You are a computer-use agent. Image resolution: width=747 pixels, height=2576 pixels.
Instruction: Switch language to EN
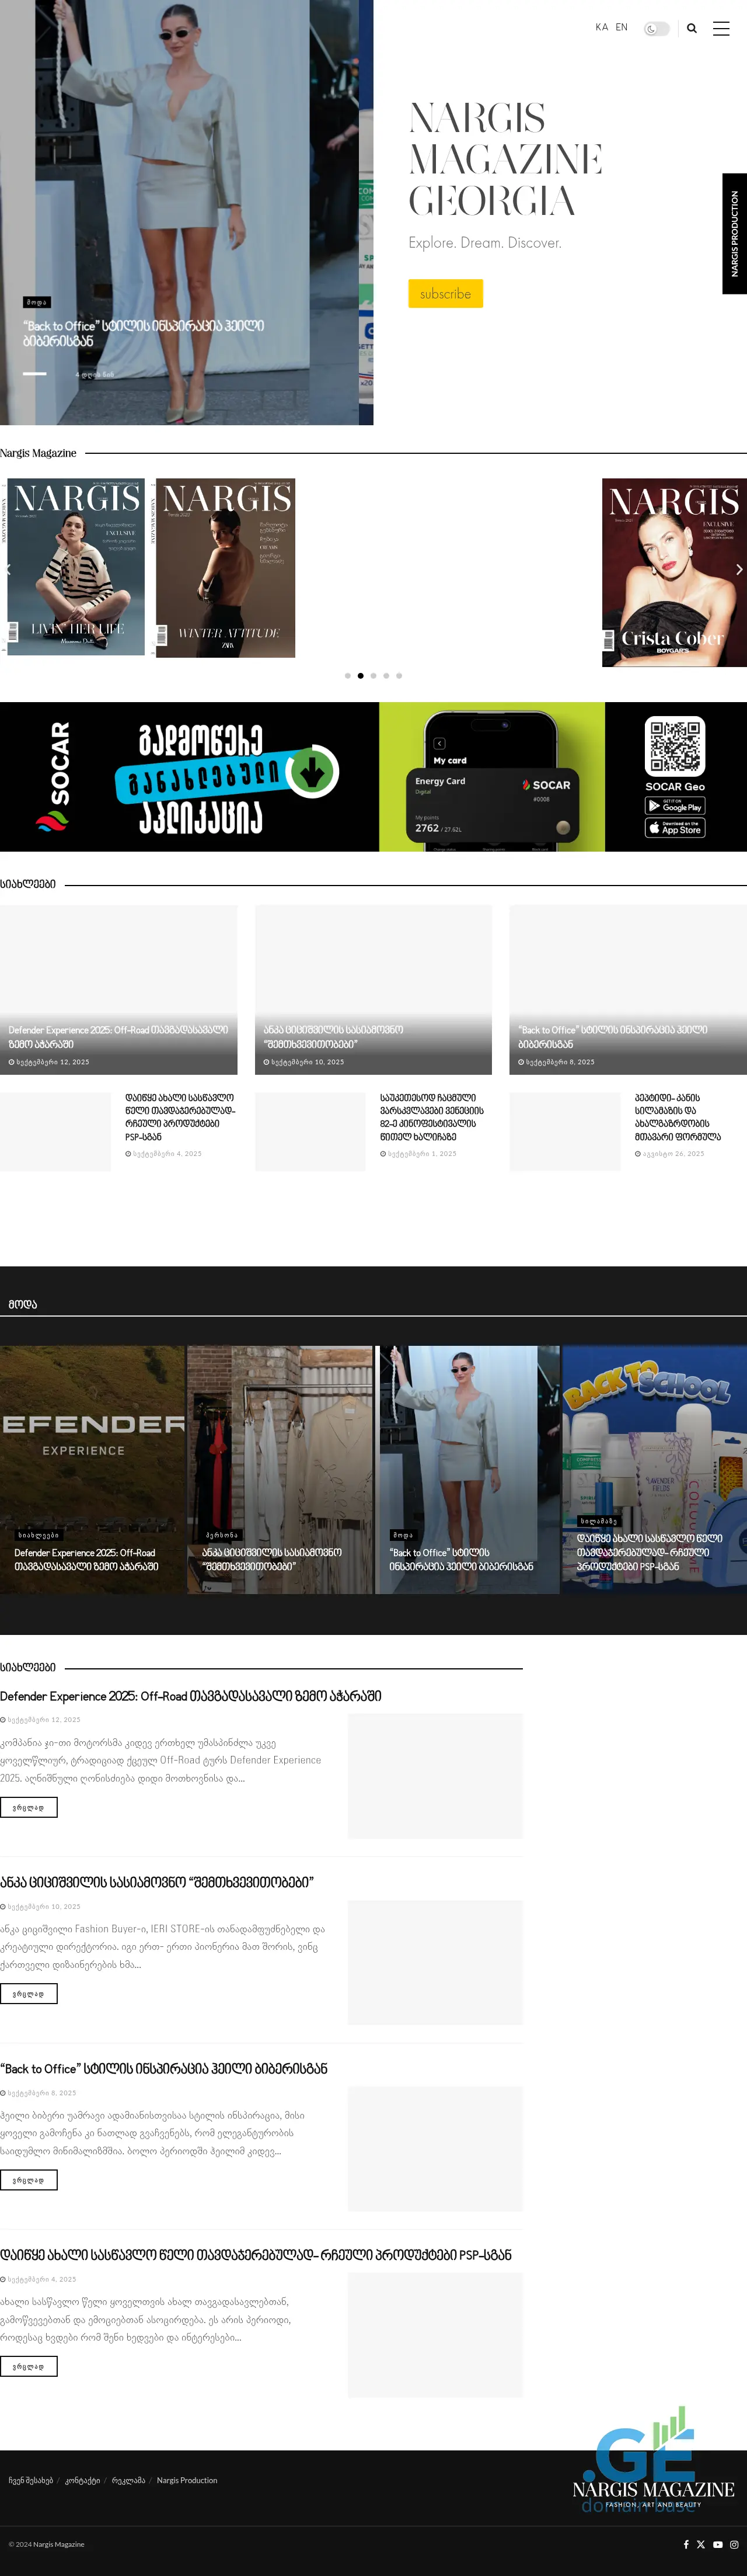pyautogui.click(x=621, y=28)
